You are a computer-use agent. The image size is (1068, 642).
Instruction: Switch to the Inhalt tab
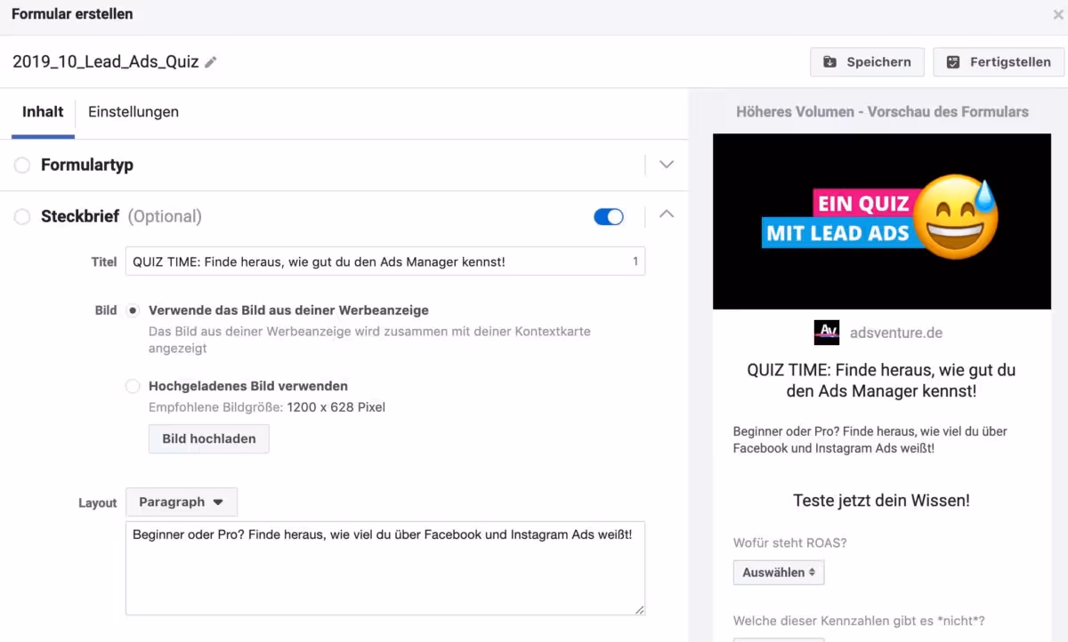pos(43,112)
